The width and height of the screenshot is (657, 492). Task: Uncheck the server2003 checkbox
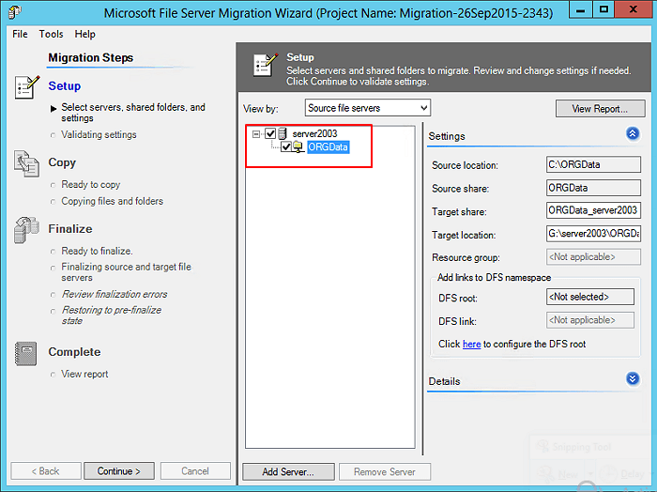(x=270, y=134)
